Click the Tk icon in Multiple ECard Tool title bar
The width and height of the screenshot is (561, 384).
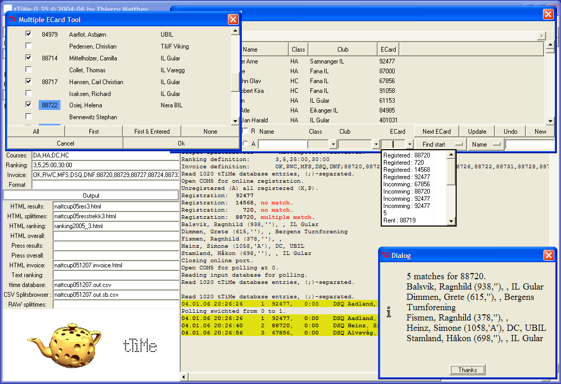13,20
